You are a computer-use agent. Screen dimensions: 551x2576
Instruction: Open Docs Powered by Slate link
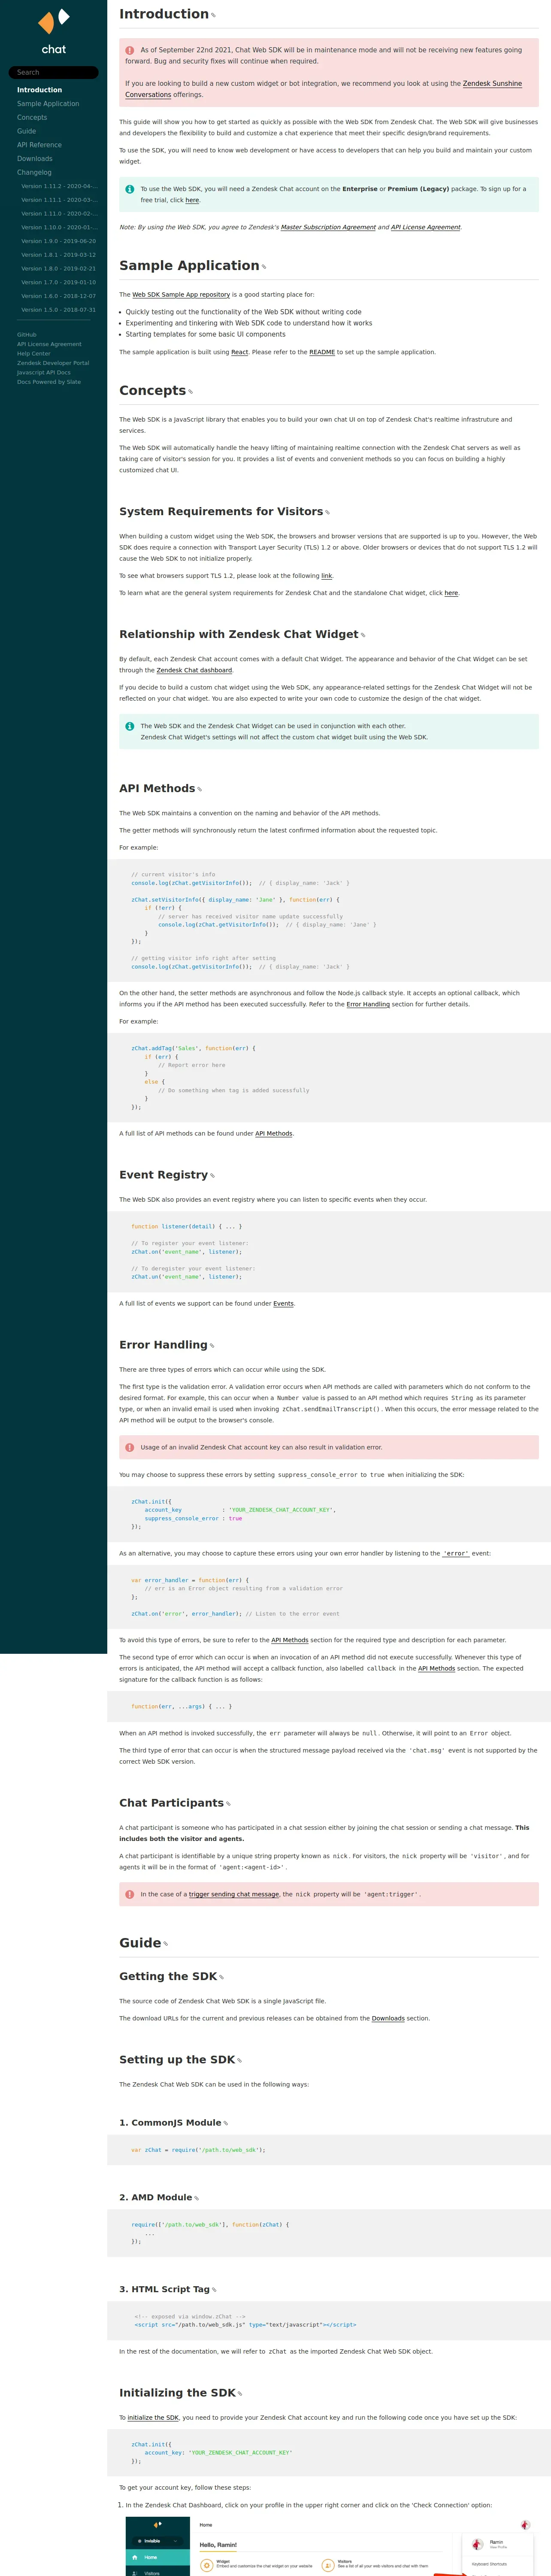pyautogui.click(x=49, y=382)
